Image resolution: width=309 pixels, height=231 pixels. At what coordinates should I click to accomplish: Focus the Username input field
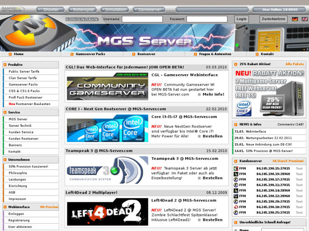coord(142,19)
